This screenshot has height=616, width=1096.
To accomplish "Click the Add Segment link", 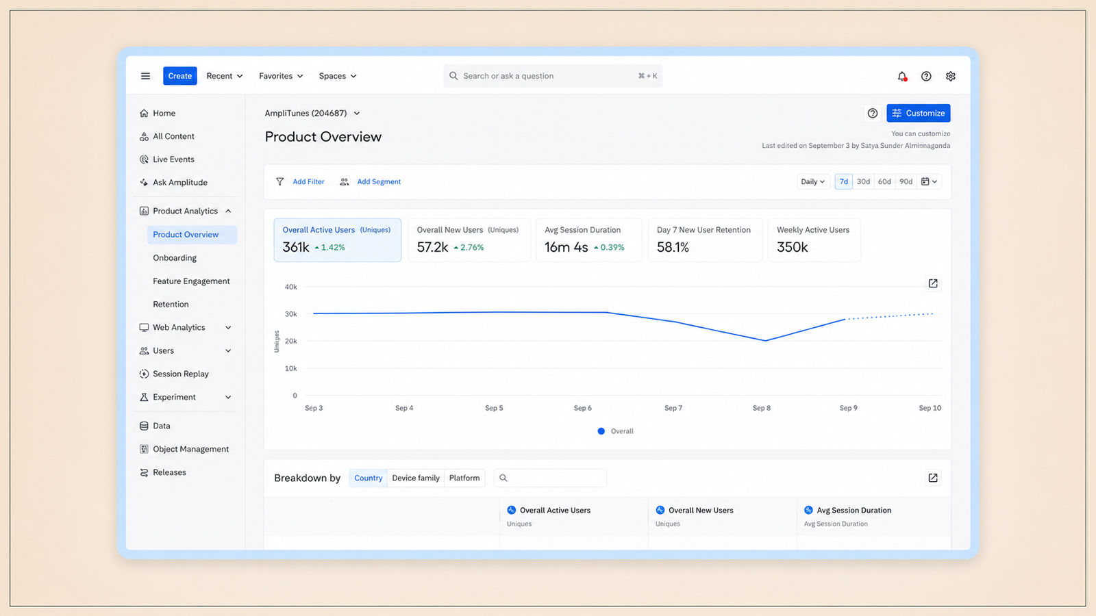I will tap(379, 181).
